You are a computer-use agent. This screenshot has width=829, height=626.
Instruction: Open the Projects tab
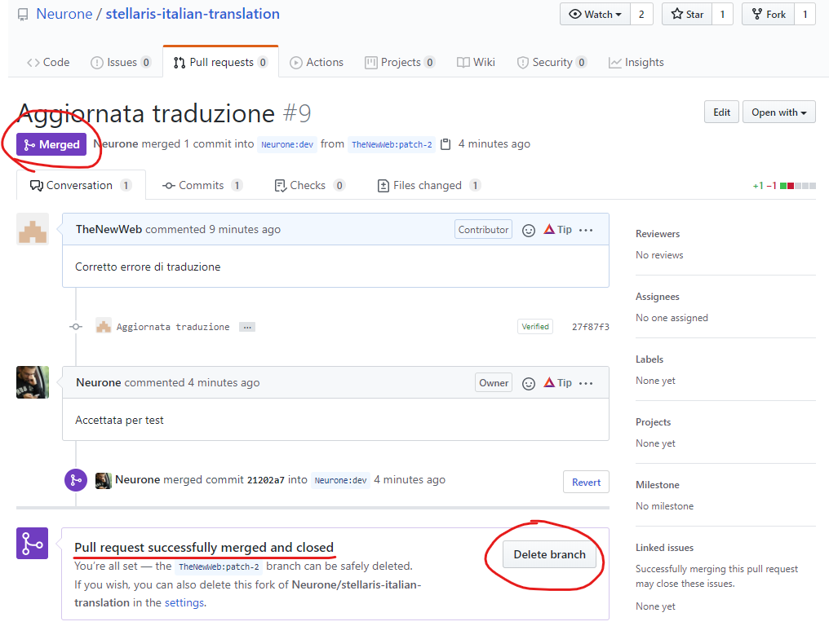[400, 62]
